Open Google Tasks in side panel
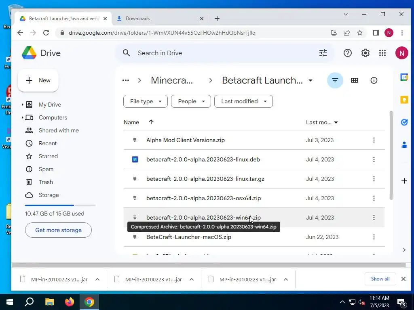Viewport: 414px width, 310px height. pyautogui.click(x=404, y=122)
